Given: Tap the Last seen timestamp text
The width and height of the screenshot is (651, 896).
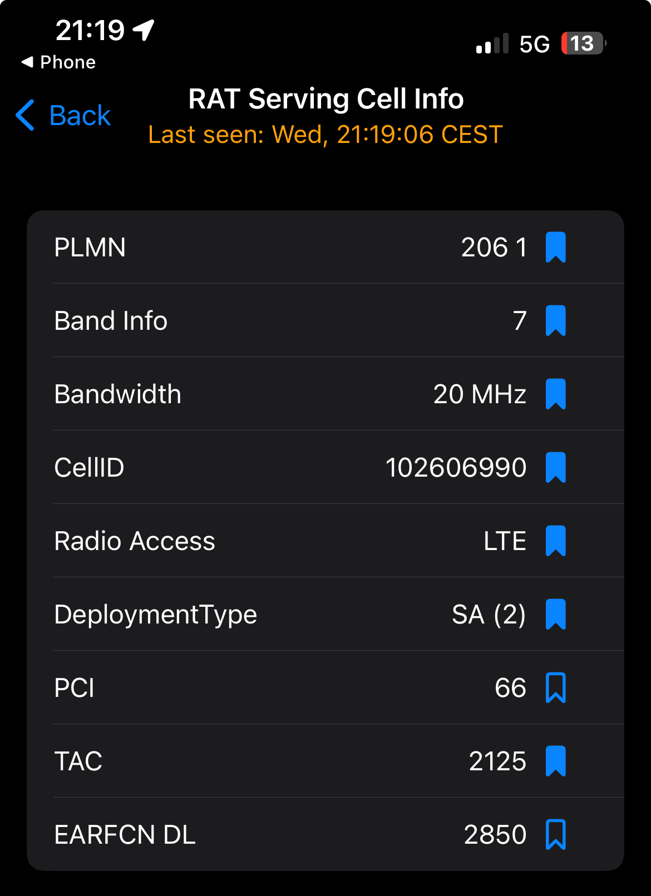Looking at the screenshot, I should coord(325,135).
